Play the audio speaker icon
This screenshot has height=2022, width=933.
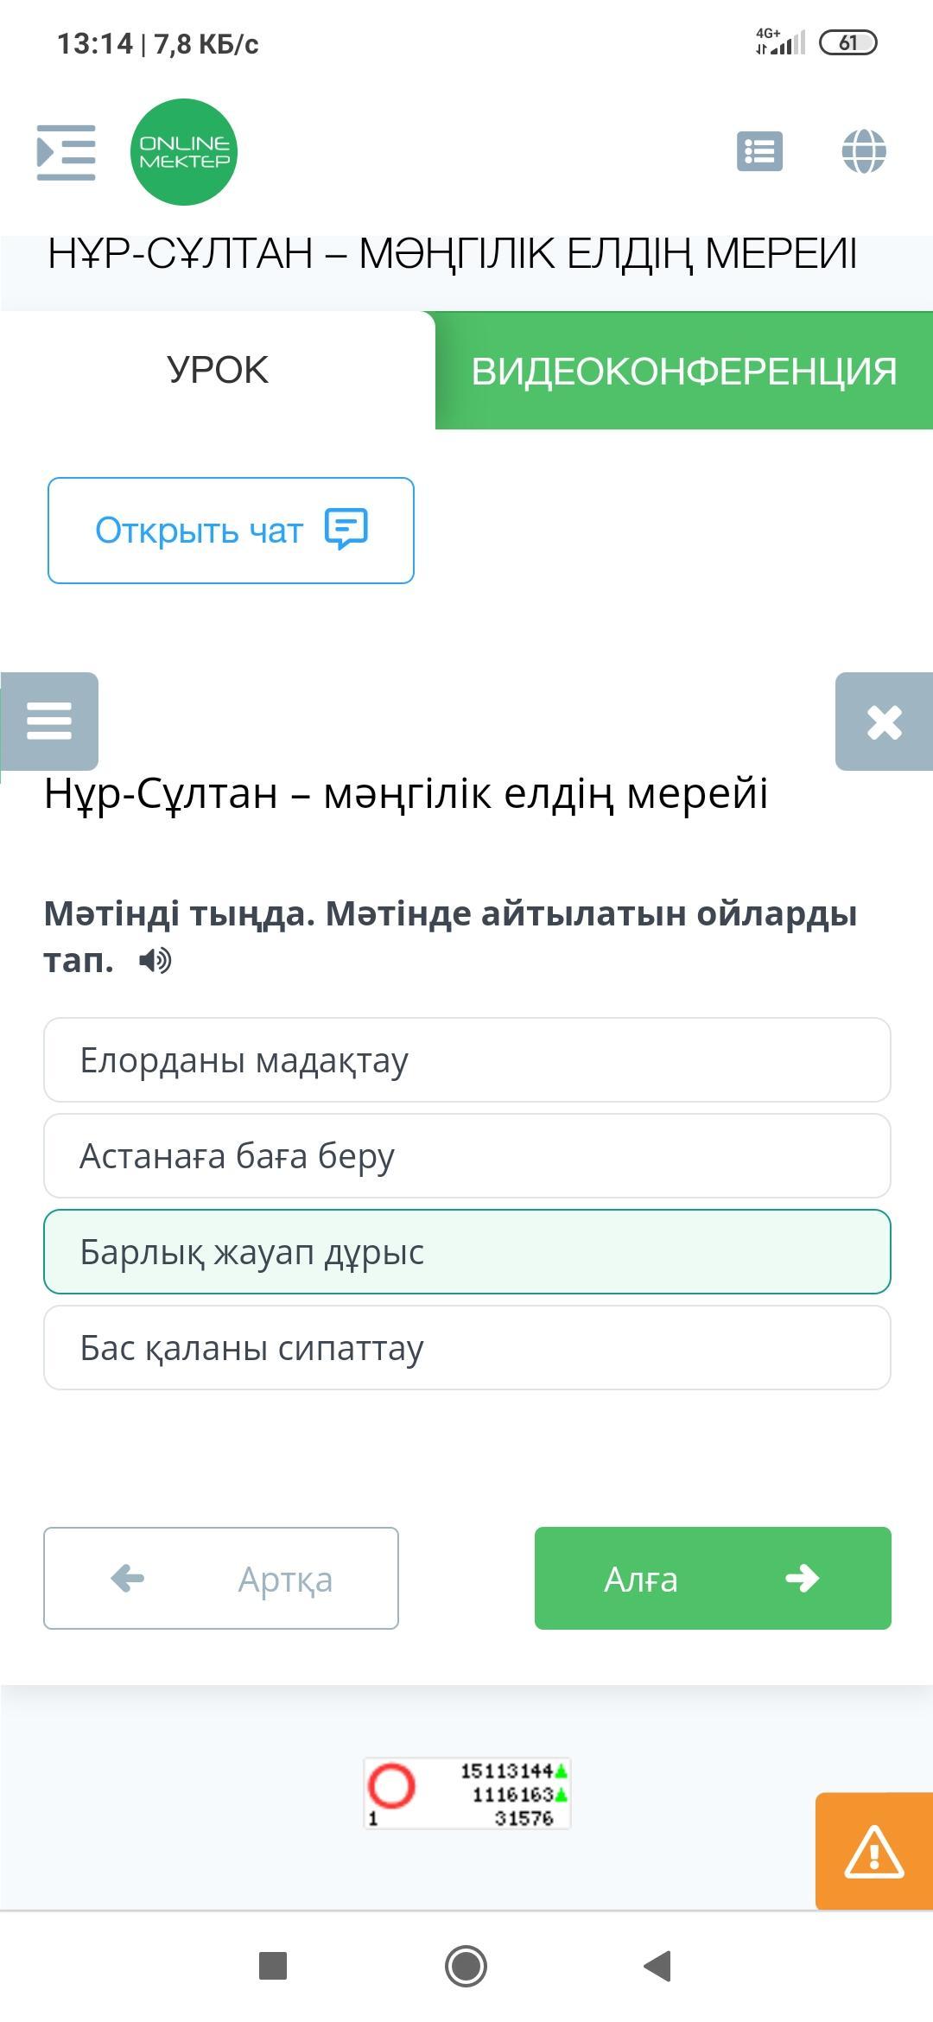click(155, 960)
